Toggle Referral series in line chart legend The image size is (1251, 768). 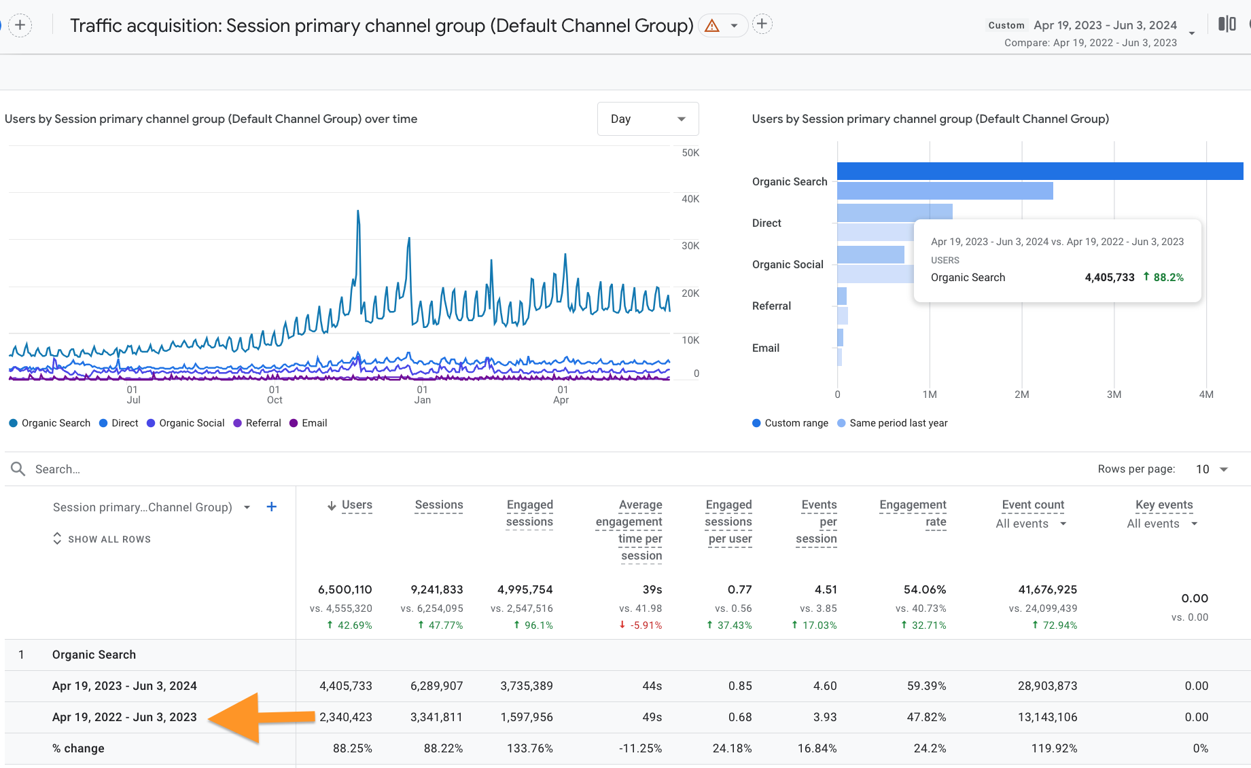pos(257,423)
